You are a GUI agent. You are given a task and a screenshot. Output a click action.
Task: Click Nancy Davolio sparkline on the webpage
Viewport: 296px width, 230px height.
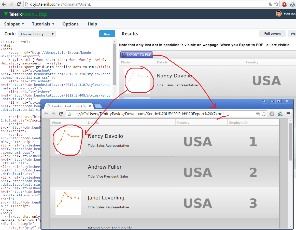(137, 80)
